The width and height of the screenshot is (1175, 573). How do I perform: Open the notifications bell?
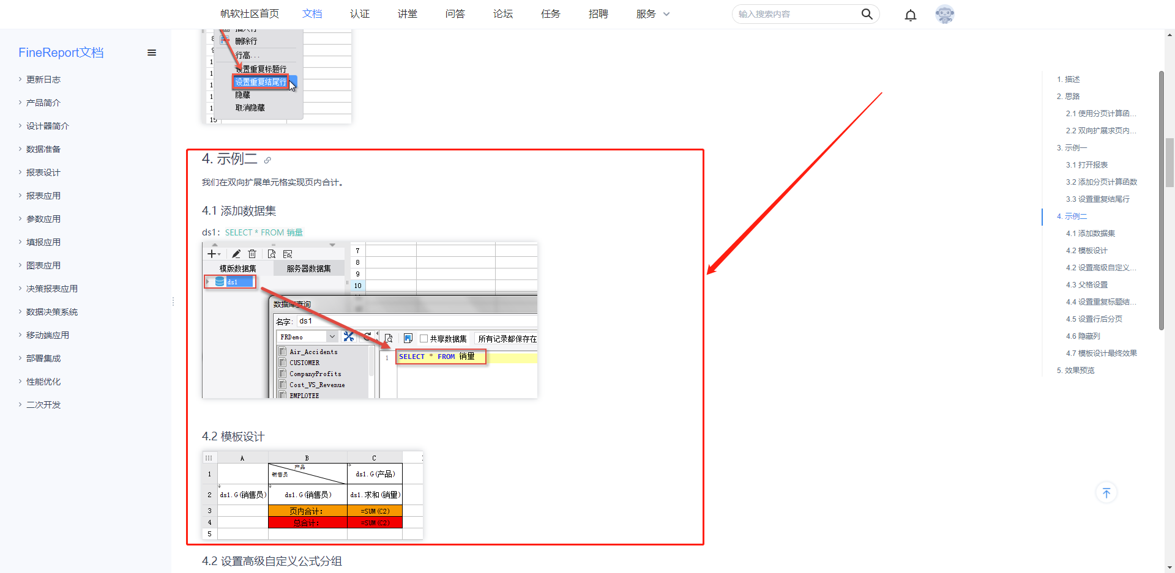point(911,15)
